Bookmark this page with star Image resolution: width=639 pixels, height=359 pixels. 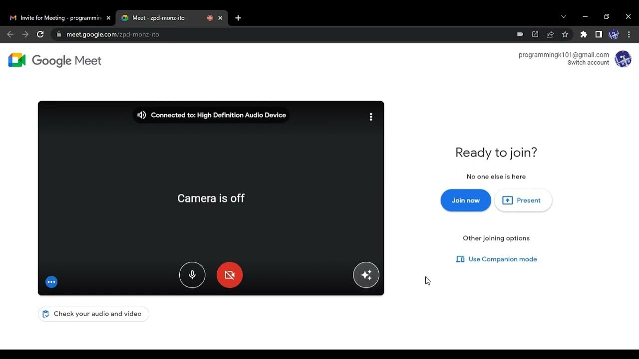[565, 34]
